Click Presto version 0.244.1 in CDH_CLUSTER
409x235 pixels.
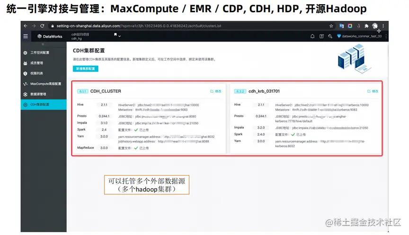104,116
